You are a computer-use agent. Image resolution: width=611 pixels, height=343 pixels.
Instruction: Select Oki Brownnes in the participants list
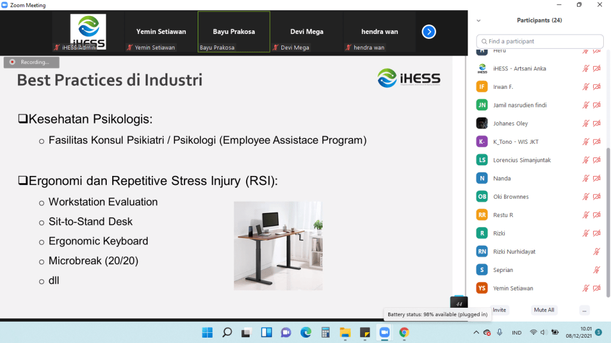[x=511, y=197]
